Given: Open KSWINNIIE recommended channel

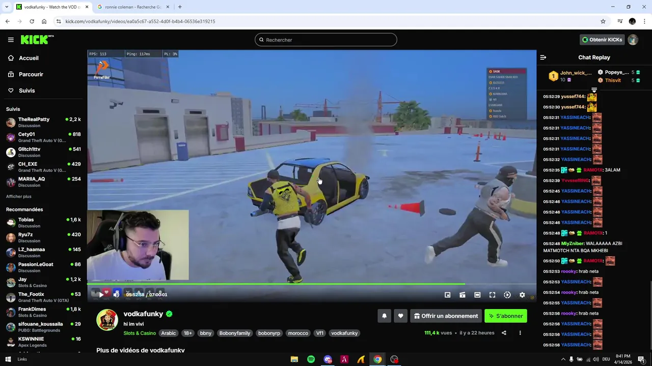Looking at the screenshot, I should coord(43,342).
